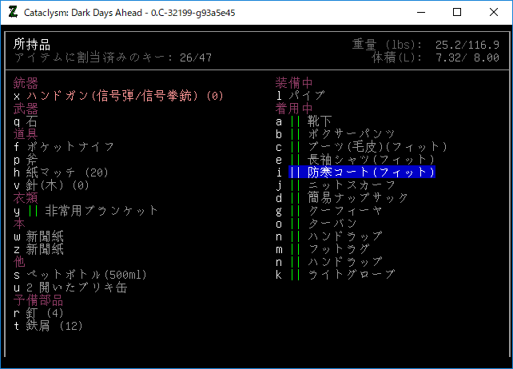The image size is (513, 369).
Task: Click the 簡易ナップサック worn item
Action: 352,198
